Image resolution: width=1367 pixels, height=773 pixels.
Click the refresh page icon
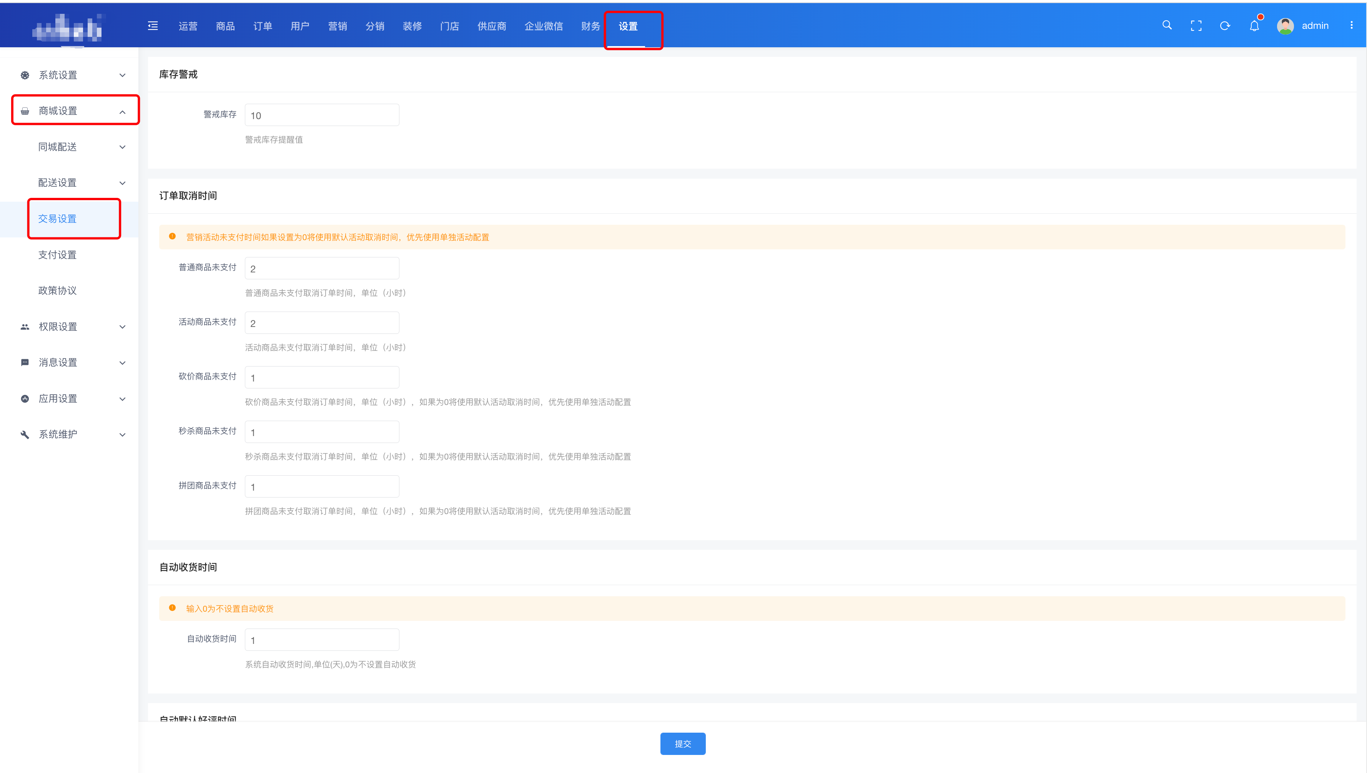[1225, 25]
